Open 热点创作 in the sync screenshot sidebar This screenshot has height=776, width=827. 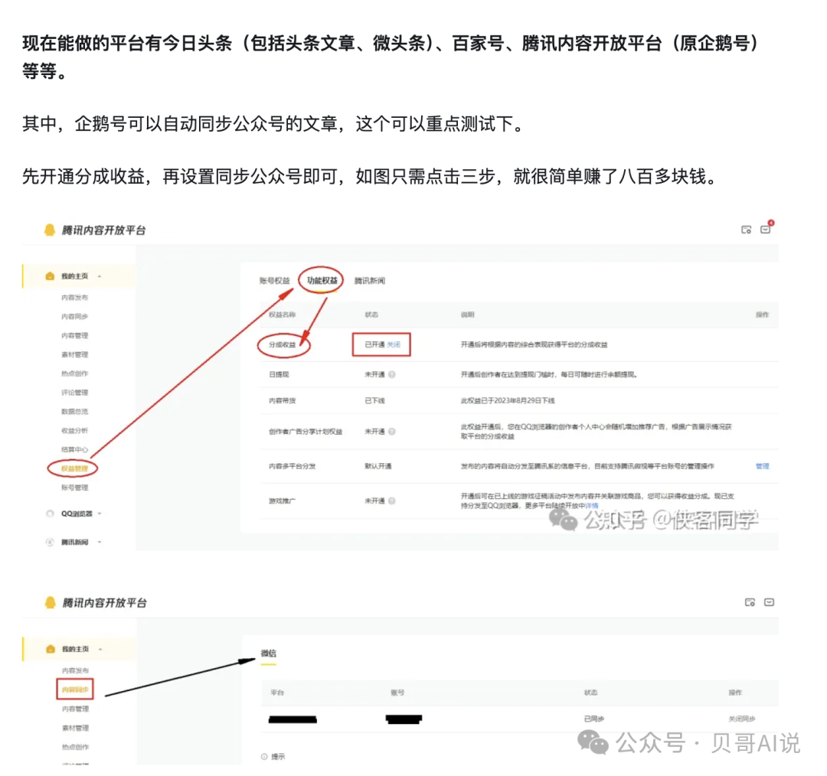click(x=75, y=746)
